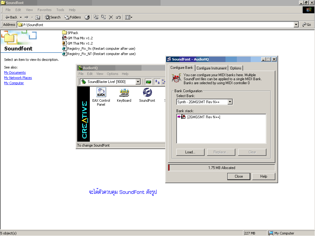315x236 pixels.
Task: Open the AudioHQ File menu
Action: pyautogui.click(x=81, y=74)
